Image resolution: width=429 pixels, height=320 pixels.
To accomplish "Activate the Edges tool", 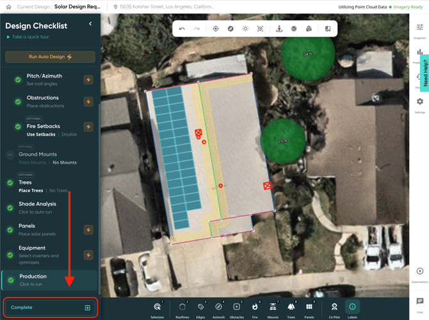I will [200, 308].
